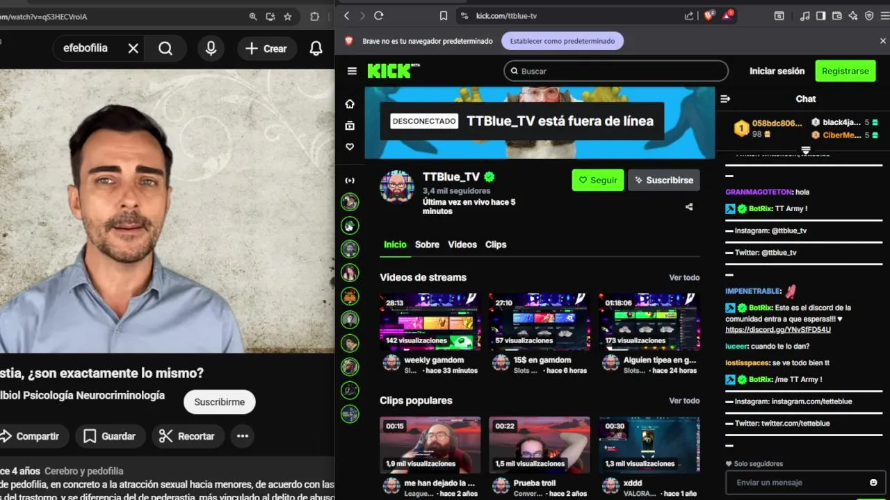This screenshot has width=890, height=500.
Task: Open extensions puzzle icon in left browser
Action: pyautogui.click(x=315, y=17)
